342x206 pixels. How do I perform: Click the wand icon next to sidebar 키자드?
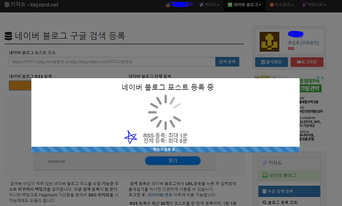click(x=265, y=163)
